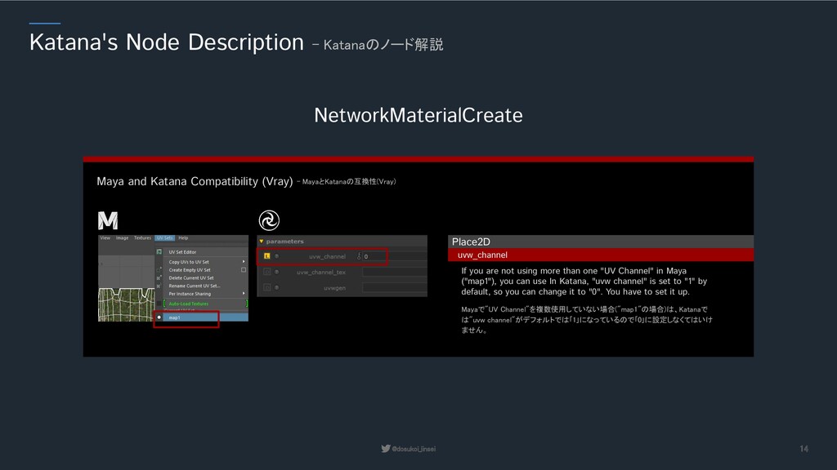This screenshot has width=837, height=470.
Task: Click the Rename Current UV Set icon
Action: pyautogui.click(x=159, y=286)
